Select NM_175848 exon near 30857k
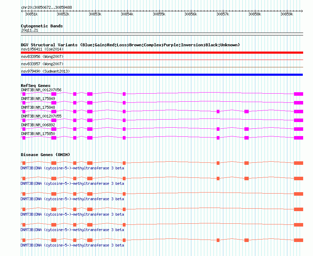 point(218,112)
